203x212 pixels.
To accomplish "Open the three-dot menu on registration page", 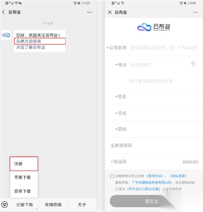I will tap(196, 12).
